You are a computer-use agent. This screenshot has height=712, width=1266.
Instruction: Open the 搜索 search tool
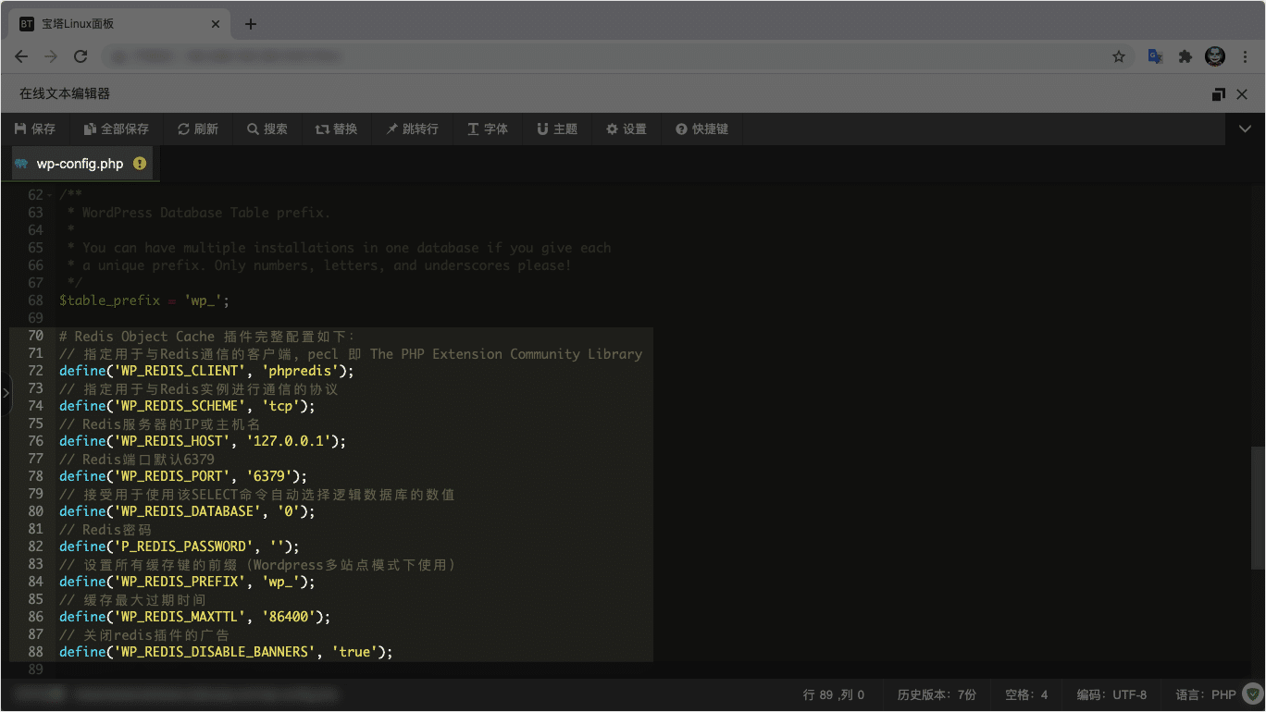(x=267, y=129)
